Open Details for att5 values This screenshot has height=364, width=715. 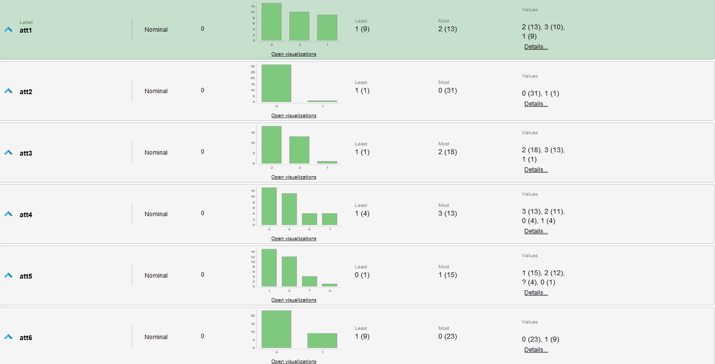(x=536, y=293)
